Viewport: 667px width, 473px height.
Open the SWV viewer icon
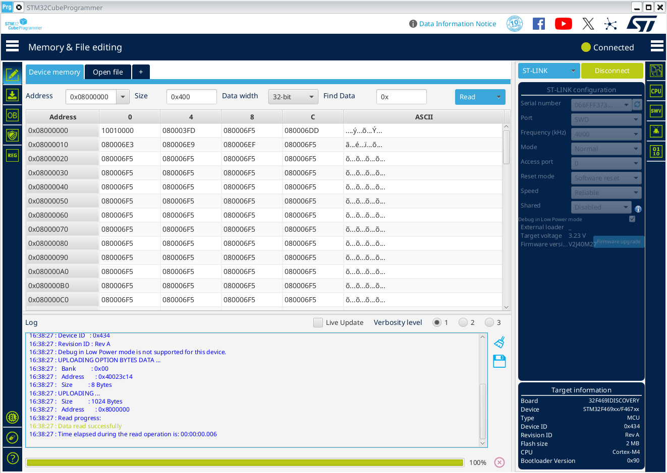(x=656, y=111)
